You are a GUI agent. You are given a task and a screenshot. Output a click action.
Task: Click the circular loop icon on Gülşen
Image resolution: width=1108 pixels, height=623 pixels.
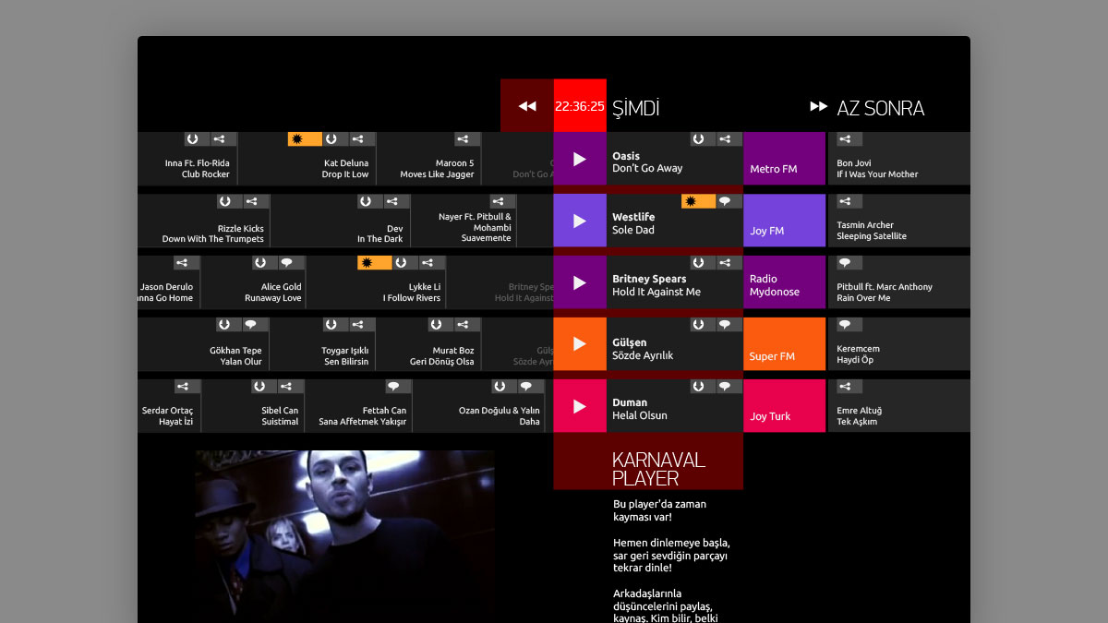tap(699, 325)
